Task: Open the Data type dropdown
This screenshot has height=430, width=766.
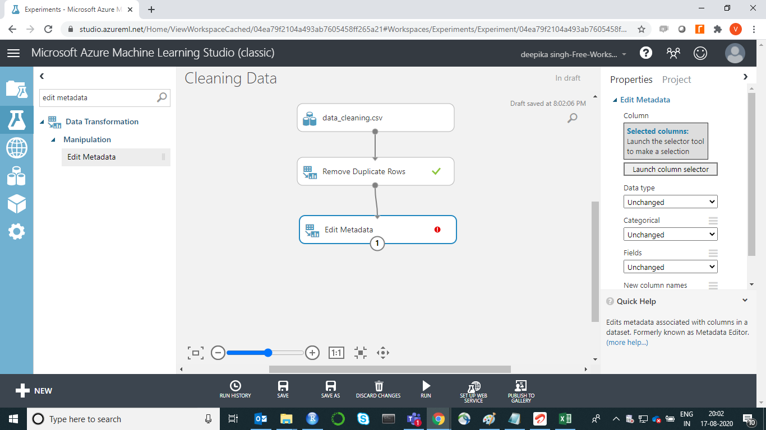Action: tap(670, 202)
